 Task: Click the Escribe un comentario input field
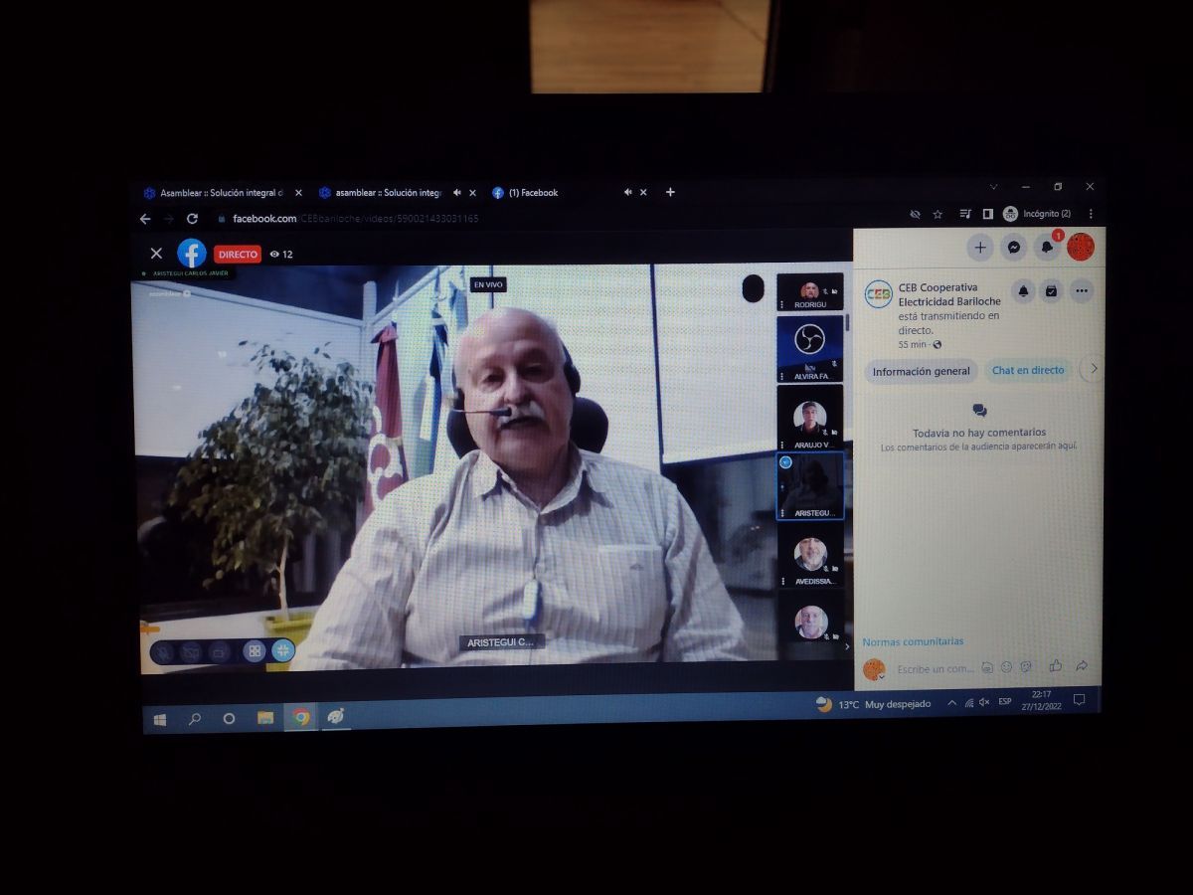coord(935,669)
